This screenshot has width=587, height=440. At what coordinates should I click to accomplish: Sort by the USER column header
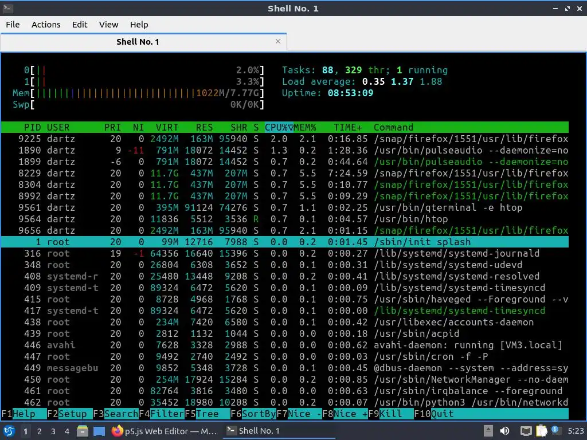coord(58,127)
